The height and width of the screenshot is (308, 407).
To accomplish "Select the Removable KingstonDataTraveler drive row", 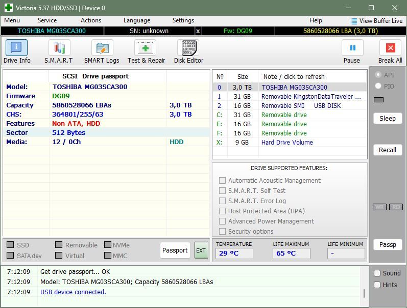I will (290, 97).
